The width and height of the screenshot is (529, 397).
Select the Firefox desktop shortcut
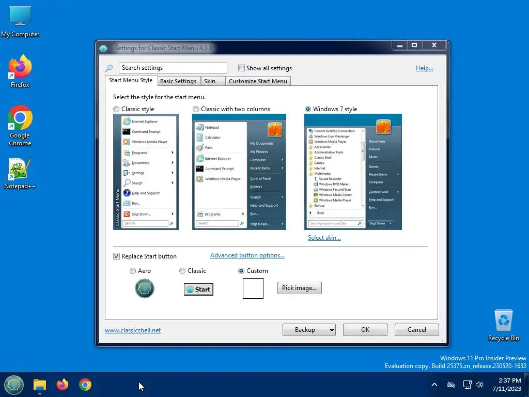coord(20,71)
